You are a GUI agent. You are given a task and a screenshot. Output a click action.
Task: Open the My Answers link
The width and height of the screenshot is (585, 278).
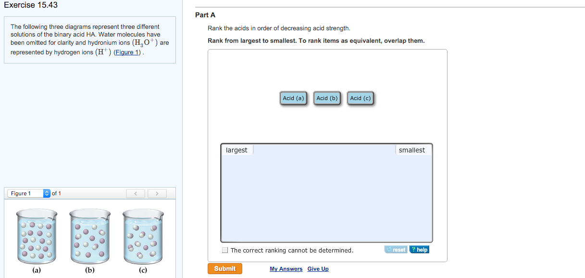click(286, 268)
